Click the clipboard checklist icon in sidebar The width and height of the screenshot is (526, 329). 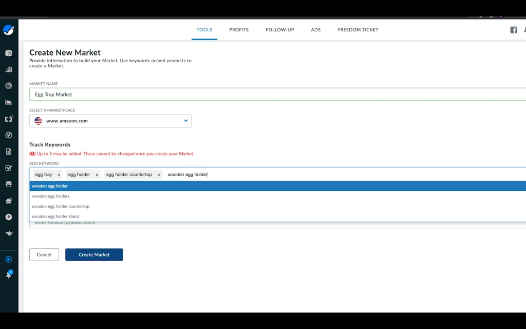[x=8, y=168]
